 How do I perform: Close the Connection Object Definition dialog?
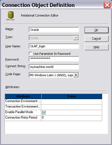pos(107,5)
